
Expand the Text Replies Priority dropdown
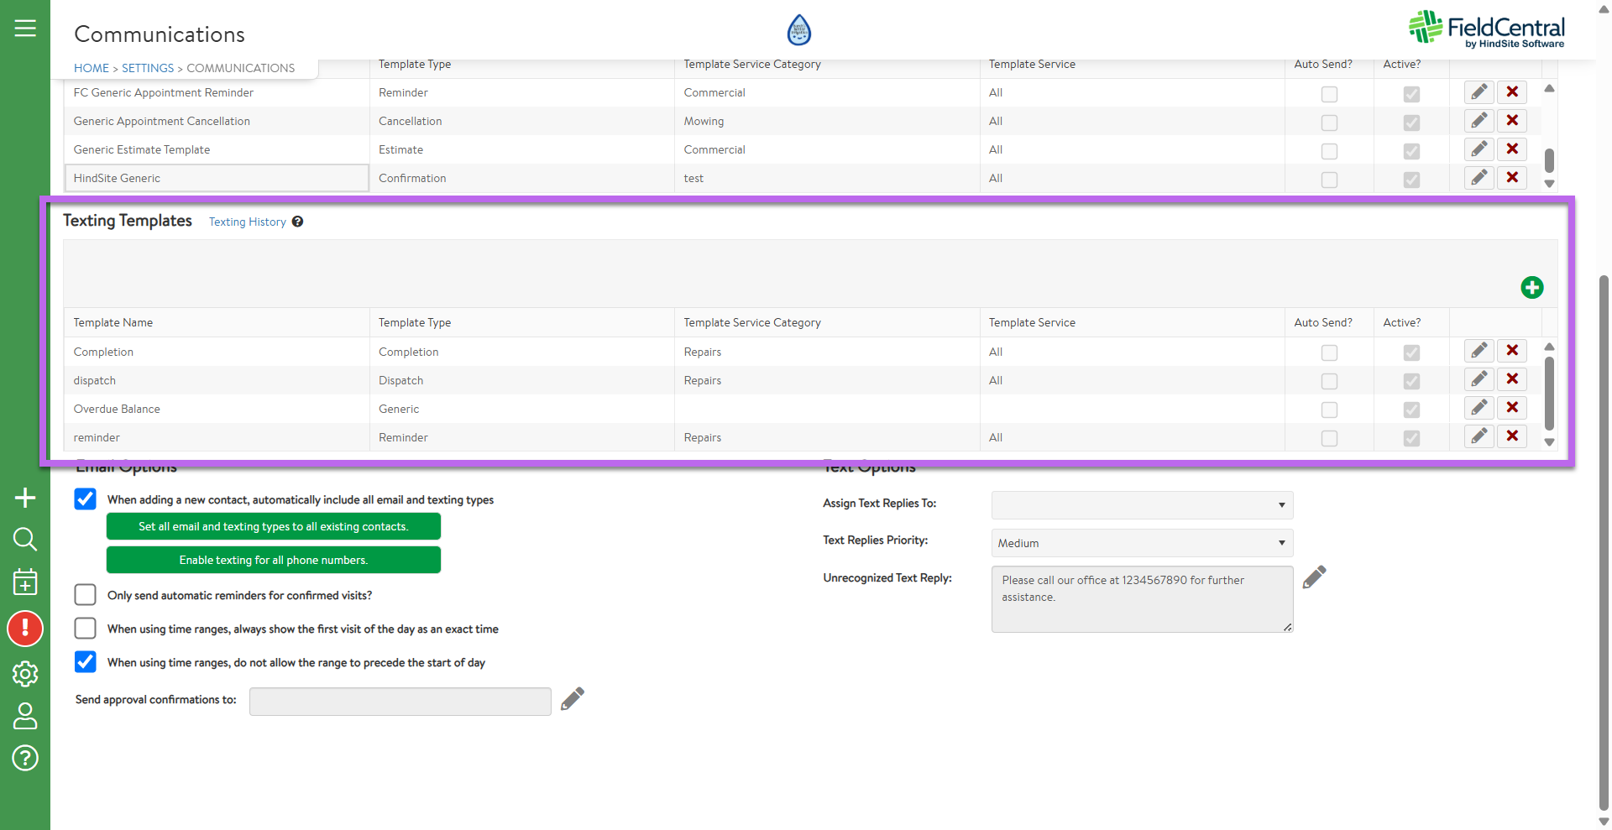point(1141,543)
